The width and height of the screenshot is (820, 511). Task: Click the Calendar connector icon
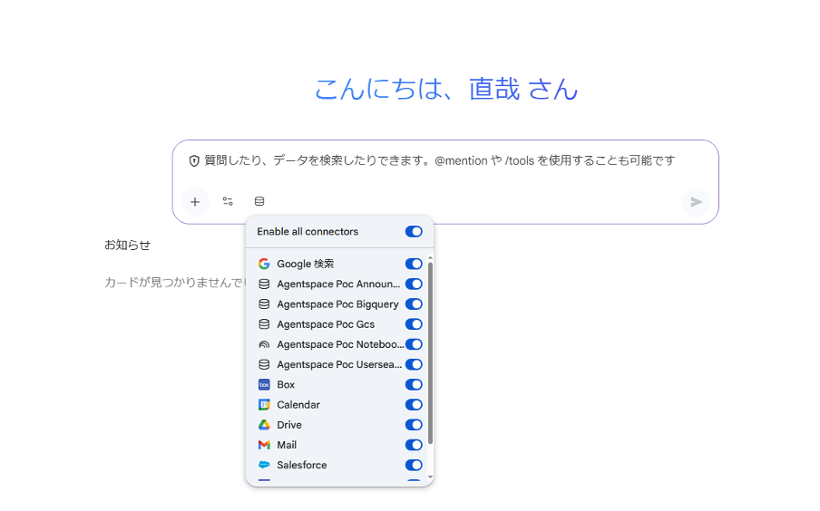coord(264,405)
